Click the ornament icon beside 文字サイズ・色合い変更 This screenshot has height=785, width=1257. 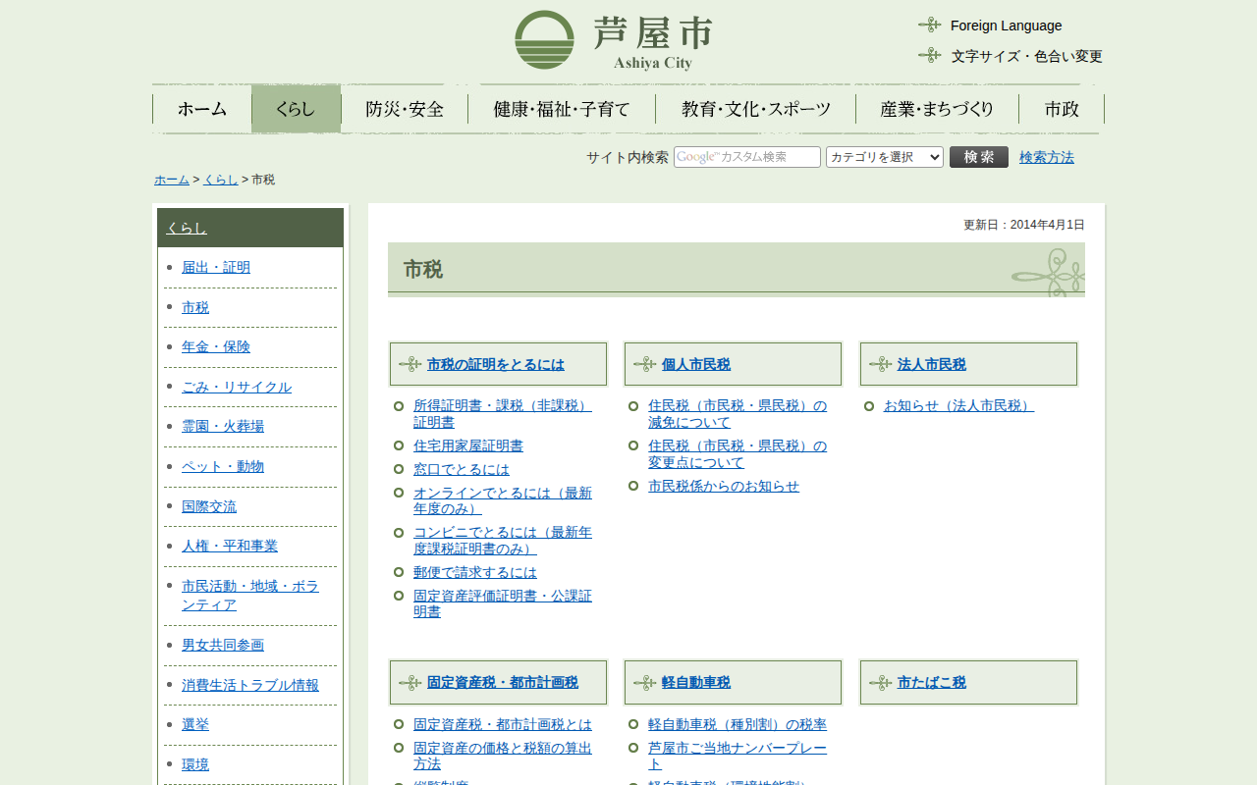(929, 56)
